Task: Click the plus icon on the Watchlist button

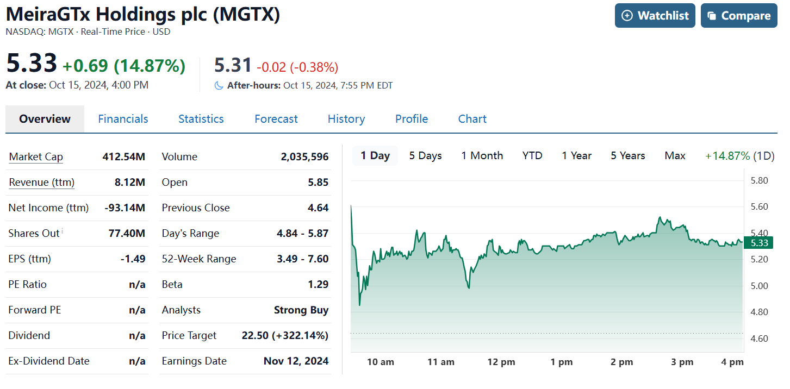Action: coord(627,16)
